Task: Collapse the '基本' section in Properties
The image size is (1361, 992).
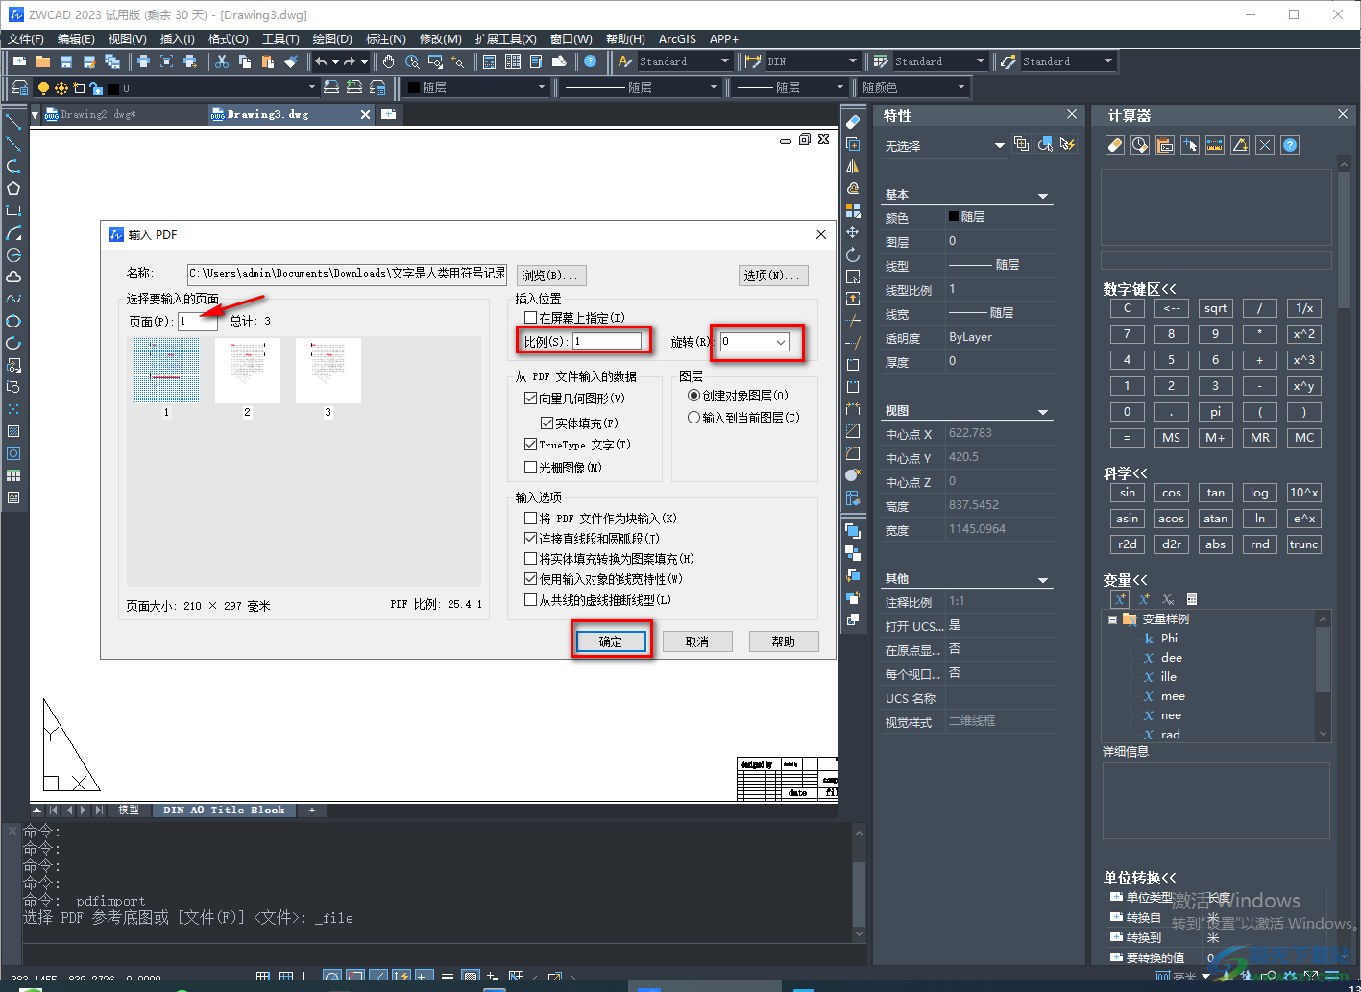Action: (1043, 196)
